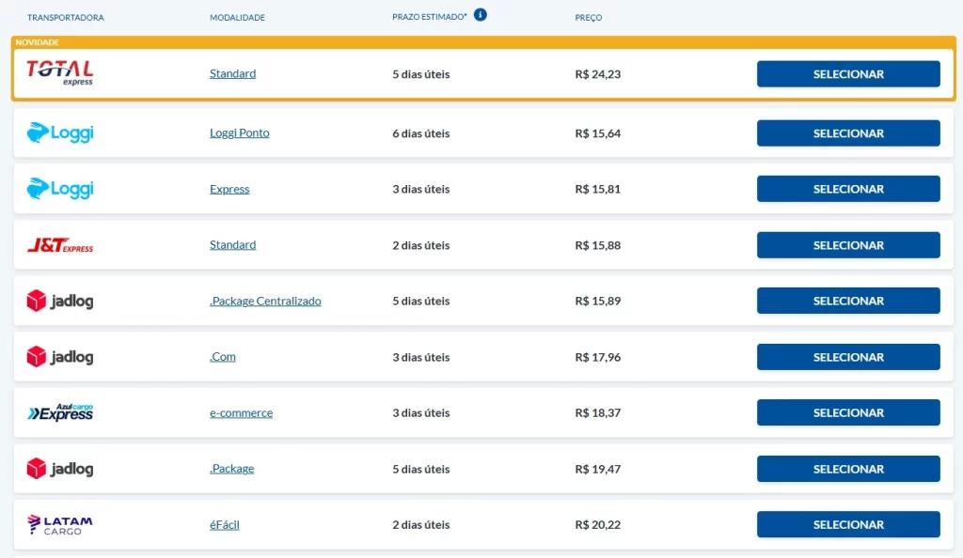Click the Total Express carrier logo
This screenshot has width=963, height=558.
click(59, 72)
